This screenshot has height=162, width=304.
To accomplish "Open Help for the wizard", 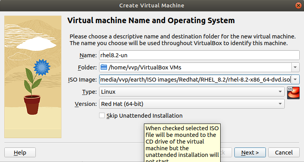I will pyautogui.click(x=20, y=153).
